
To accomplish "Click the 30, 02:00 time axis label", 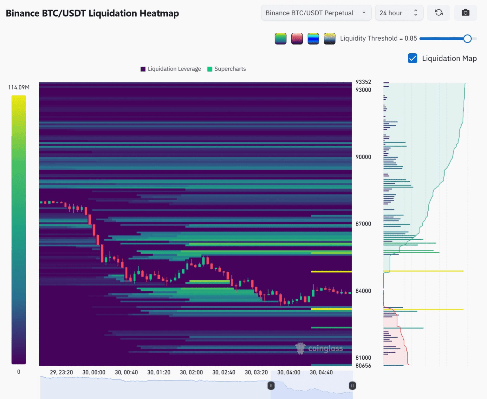I will point(191,372).
